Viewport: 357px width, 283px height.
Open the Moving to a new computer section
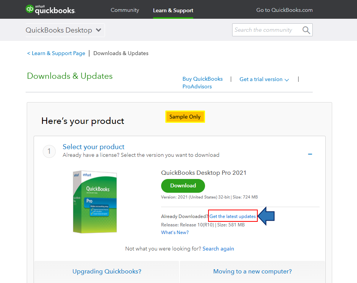(252, 271)
